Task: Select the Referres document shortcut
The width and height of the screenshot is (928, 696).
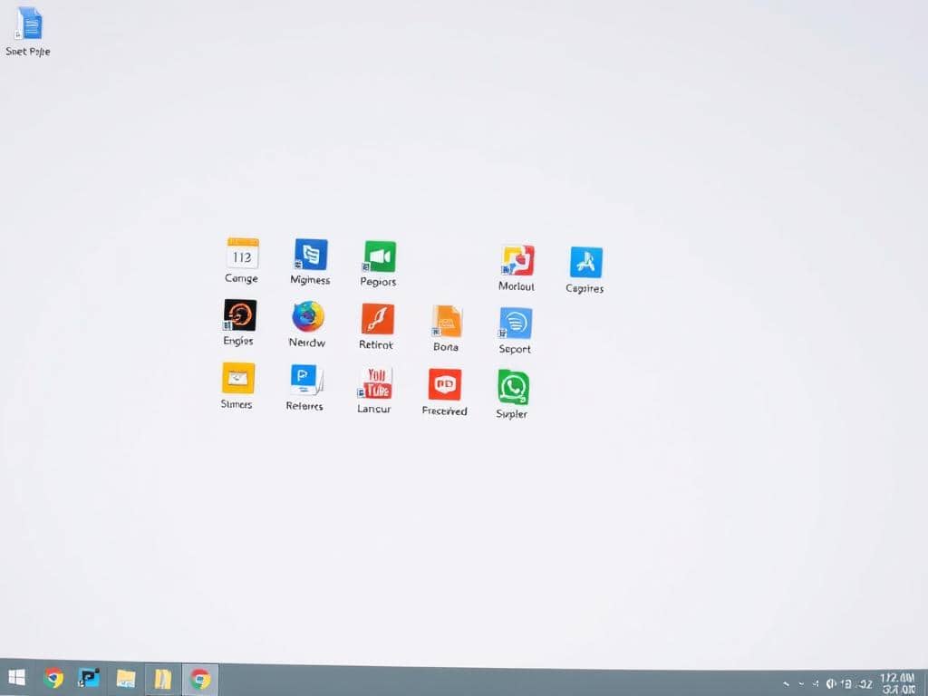Action: coord(306,380)
